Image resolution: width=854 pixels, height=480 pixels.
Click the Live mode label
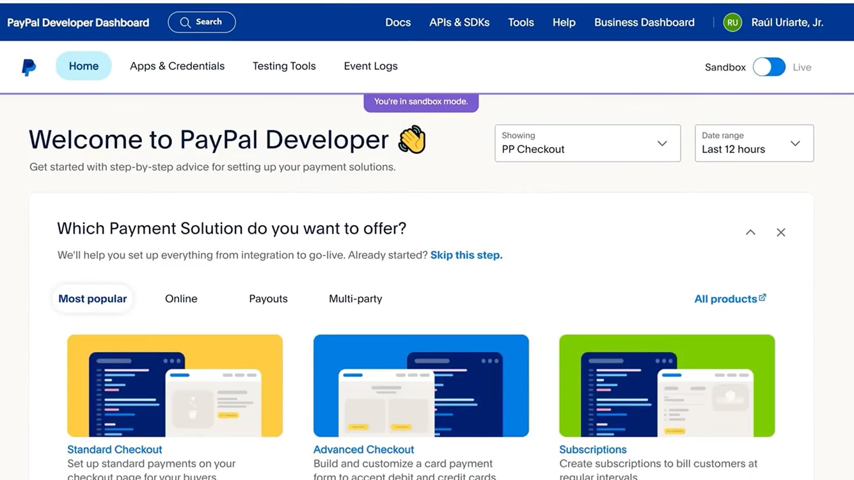(x=802, y=67)
